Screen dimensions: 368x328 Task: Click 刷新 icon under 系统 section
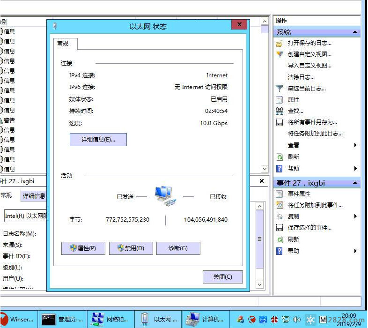coord(280,157)
